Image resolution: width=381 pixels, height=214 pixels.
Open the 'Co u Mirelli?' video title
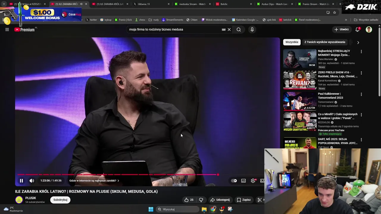point(338,116)
